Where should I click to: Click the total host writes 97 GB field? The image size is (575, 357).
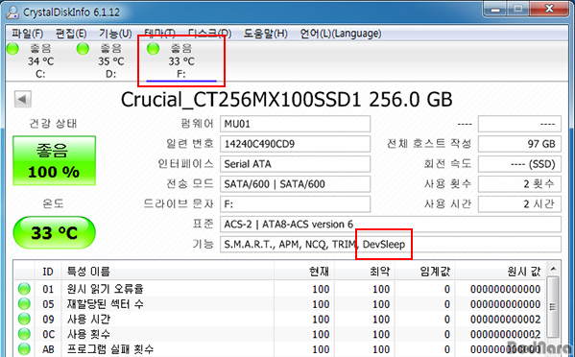[519, 144]
